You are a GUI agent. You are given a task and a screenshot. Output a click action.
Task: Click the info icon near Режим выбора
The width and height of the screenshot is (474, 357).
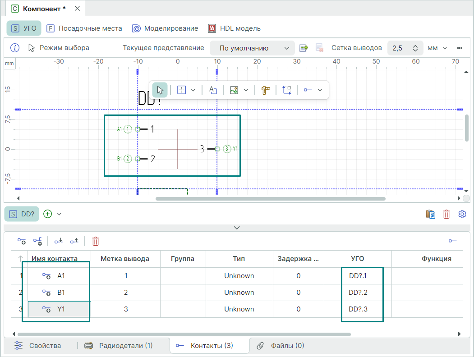point(15,48)
